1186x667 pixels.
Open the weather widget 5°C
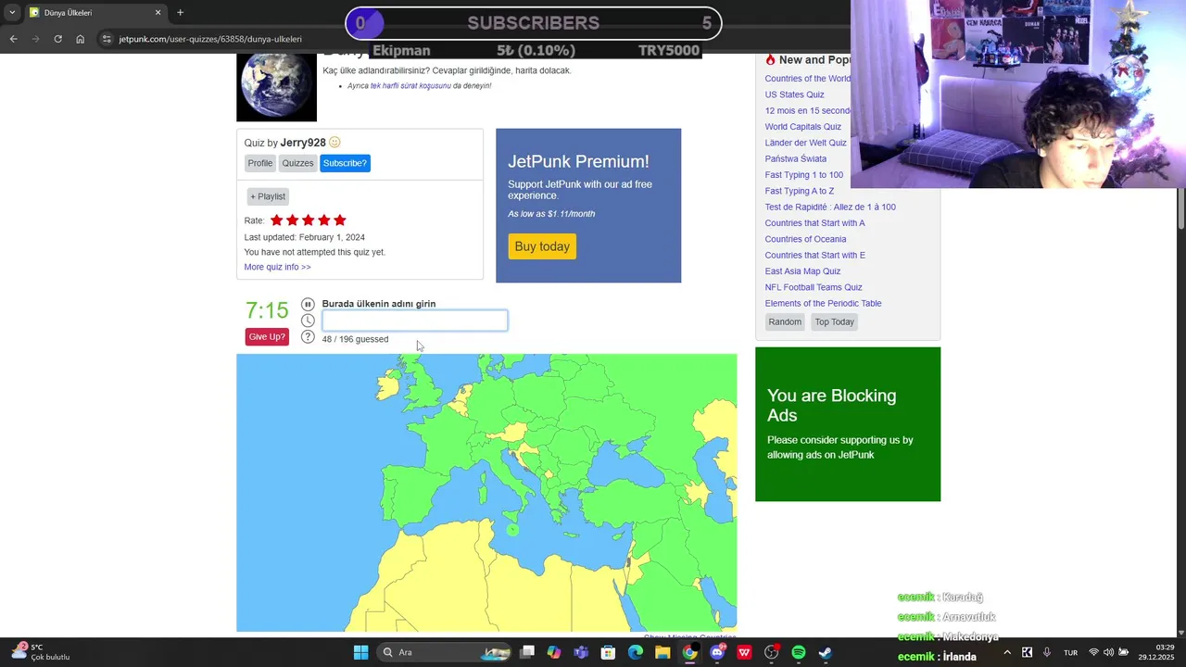click(x=41, y=652)
